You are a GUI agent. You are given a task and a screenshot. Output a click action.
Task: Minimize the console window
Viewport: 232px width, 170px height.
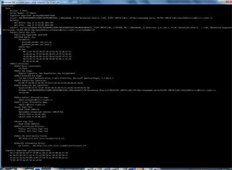pos(219,2)
